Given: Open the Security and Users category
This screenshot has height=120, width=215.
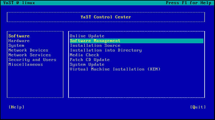Looking at the screenshot, I should point(32,60).
